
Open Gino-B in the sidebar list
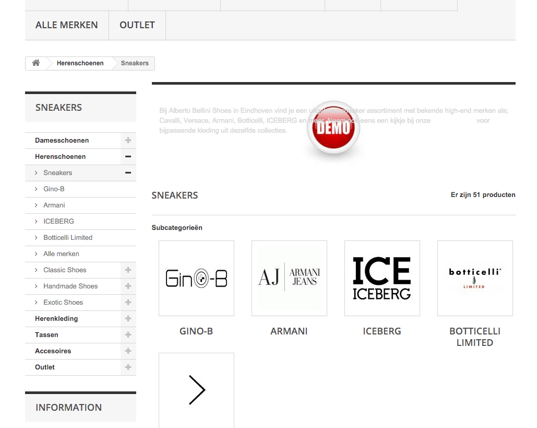(54, 189)
